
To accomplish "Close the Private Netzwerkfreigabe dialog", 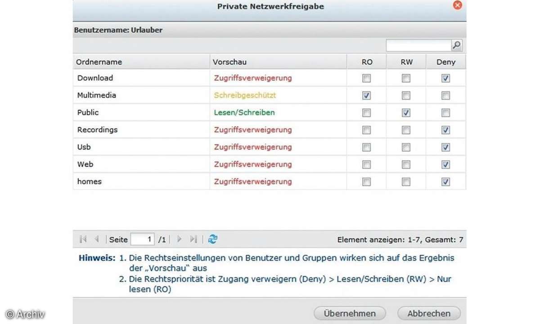I will click(x=458, y=5).
